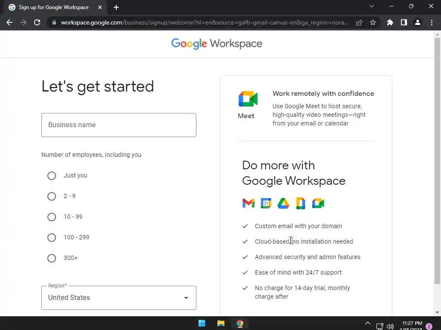Show hidden tray icons chevron
This screenshot has height=330, width=441.
tap(368, 323)
